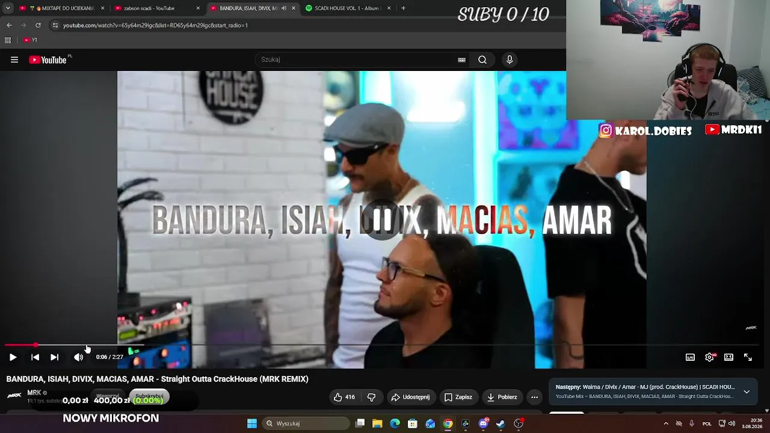This screenshot has height=433, width=770.
Task: Skip to the previous video
Action: 35,357
